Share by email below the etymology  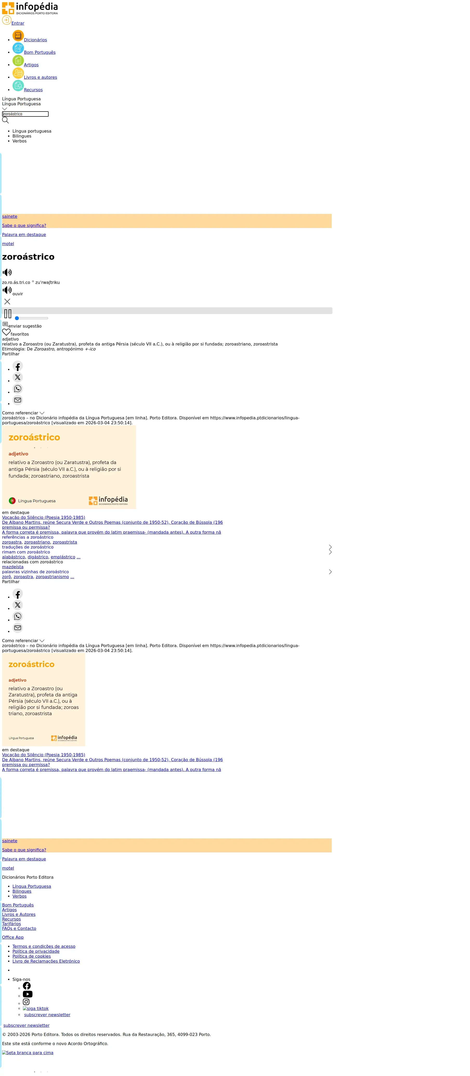coord(17,400)
